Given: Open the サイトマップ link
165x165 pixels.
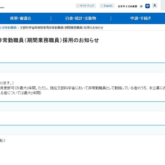Looking at the screenshot, I should tap(86, 6).
